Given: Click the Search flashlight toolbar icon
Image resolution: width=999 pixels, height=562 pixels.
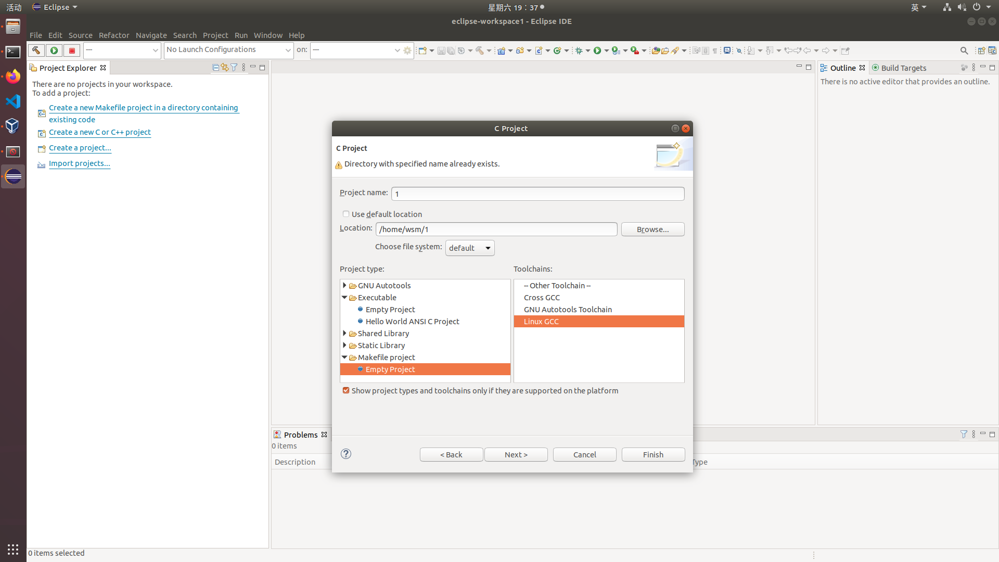Looking at the screenshot, I should pyautogui.click(x=675, y=50).
